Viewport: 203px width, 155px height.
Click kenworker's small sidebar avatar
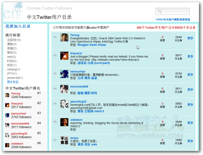[x=7, y=115]
